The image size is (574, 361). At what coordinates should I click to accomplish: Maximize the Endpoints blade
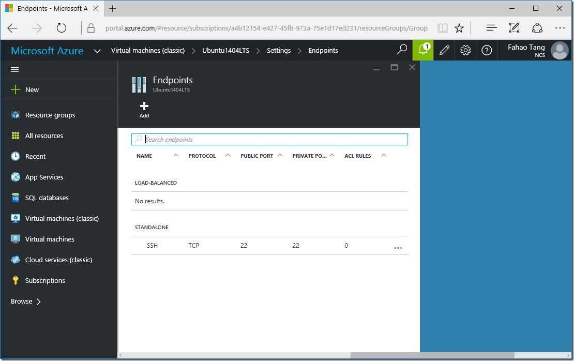394,67
